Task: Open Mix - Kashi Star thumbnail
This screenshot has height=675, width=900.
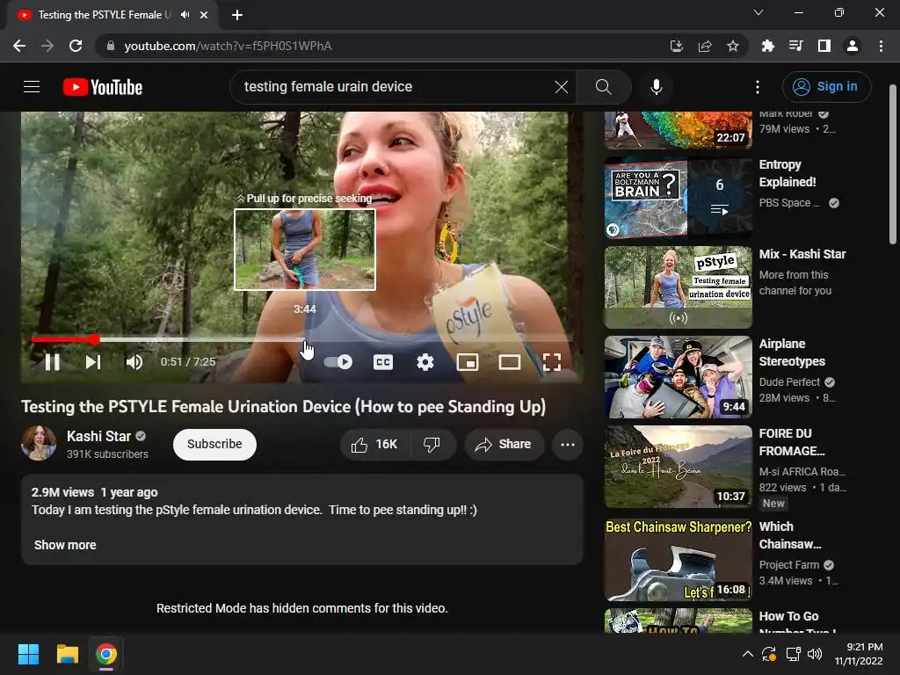Action: (x=678, y=287)
